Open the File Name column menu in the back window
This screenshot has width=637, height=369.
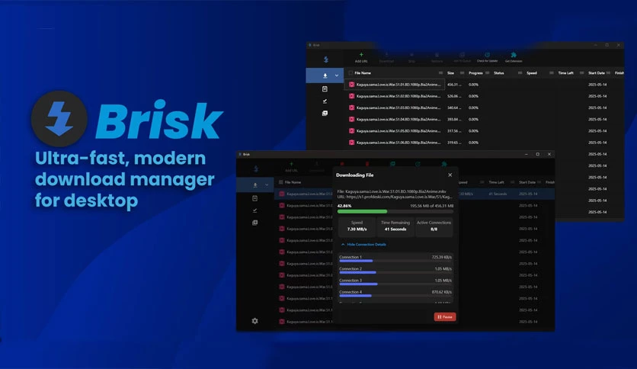pos(440,72)
